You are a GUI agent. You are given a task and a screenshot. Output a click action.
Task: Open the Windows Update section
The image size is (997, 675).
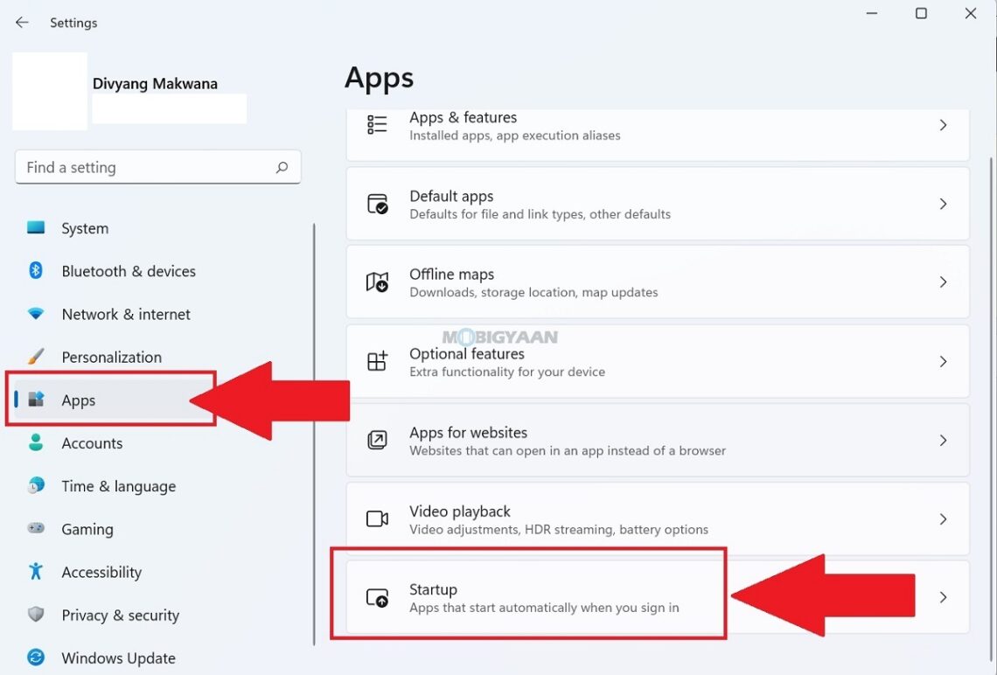pyautogui.click(x=117, y=658)
